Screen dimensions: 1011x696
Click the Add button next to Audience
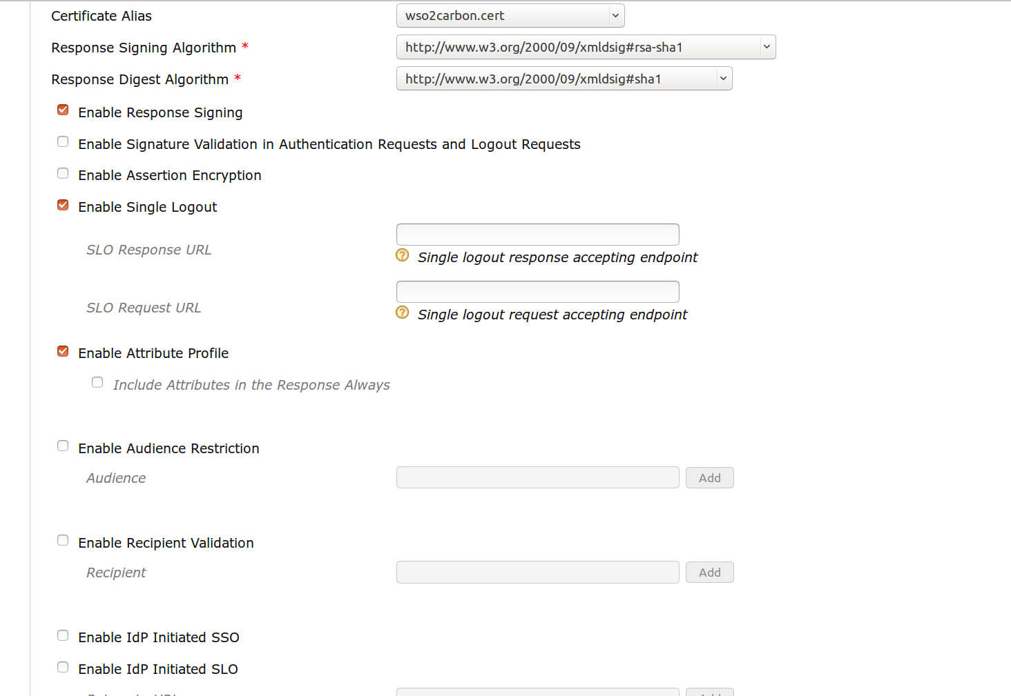(x=709, y=478)
